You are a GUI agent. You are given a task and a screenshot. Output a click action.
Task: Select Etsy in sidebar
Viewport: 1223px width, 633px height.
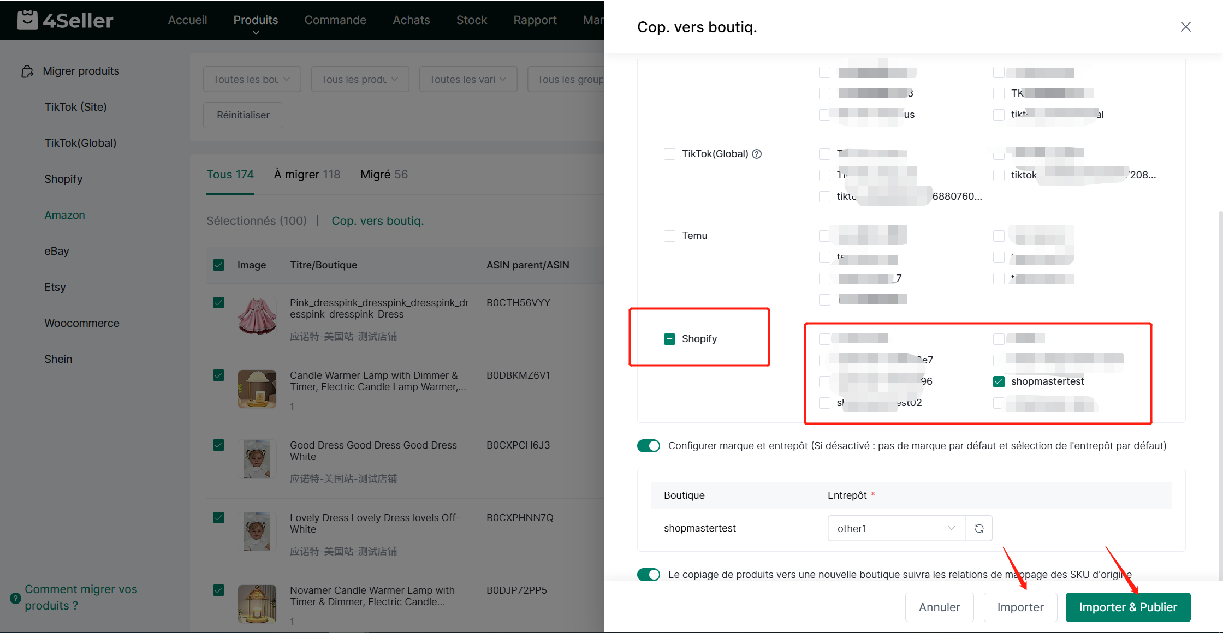click(55, 287)
